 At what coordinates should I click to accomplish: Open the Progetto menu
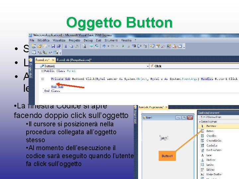point(74,40)
